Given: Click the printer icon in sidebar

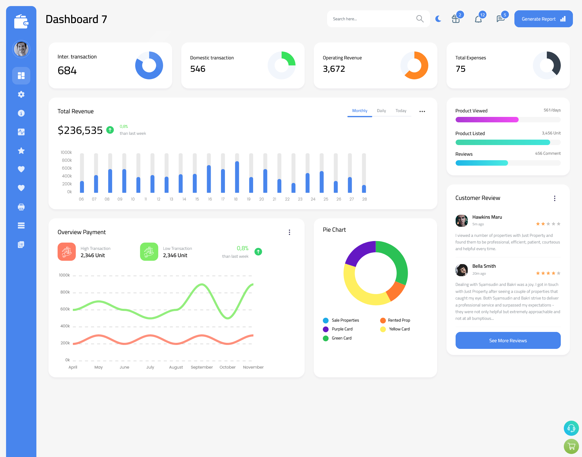Looking at the screenshot, I should tap(21, 207).
